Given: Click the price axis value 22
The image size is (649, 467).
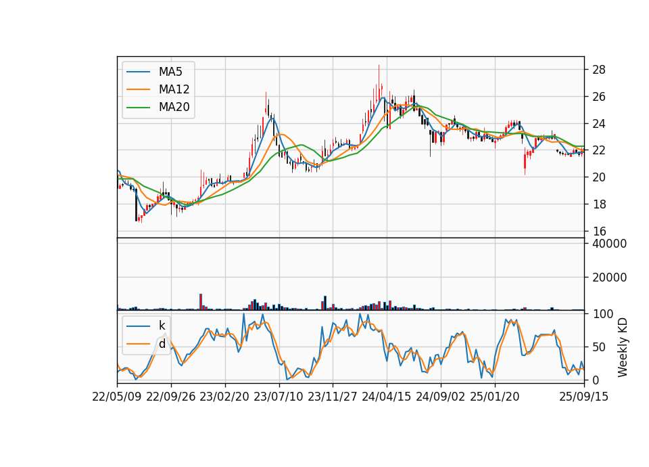Looking at the screenshot, I should click(599, 150).
